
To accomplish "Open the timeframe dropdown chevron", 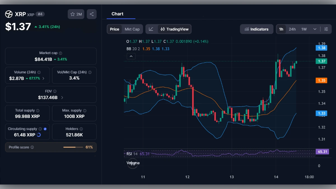I will [314, 29].
